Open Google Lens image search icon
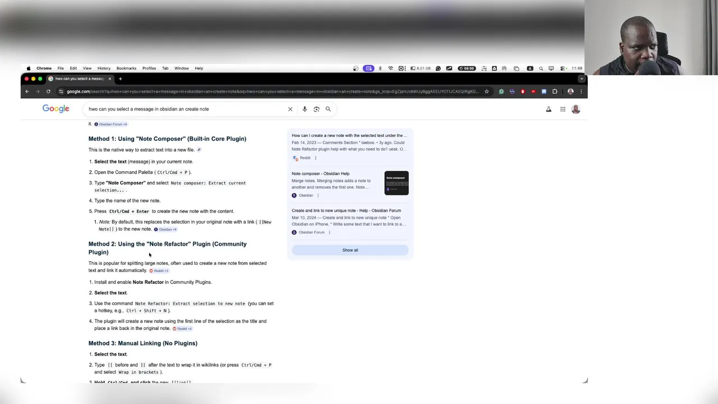 316,109
